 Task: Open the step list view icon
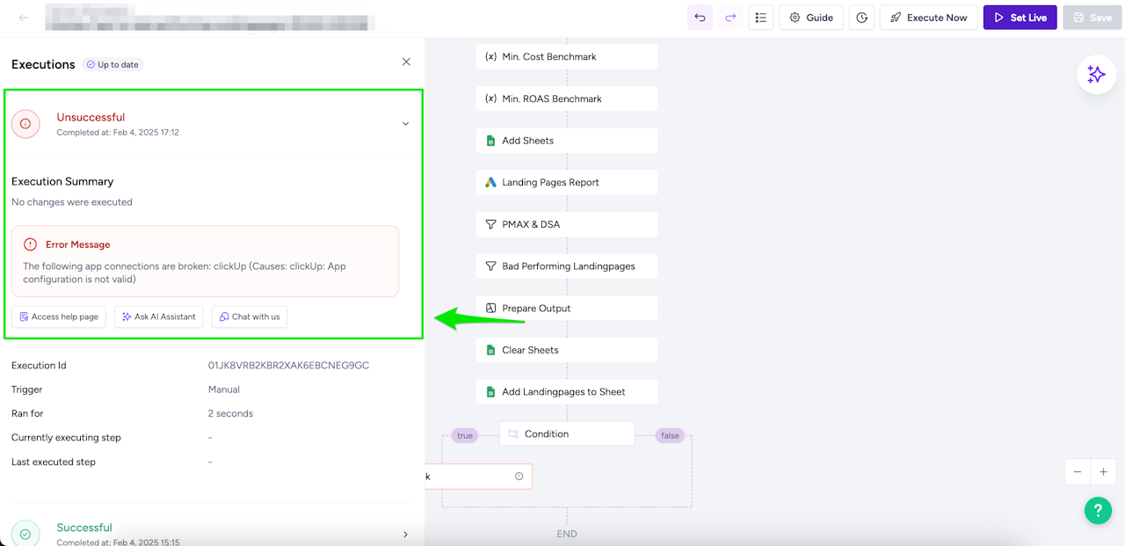[x=761, y=18]
